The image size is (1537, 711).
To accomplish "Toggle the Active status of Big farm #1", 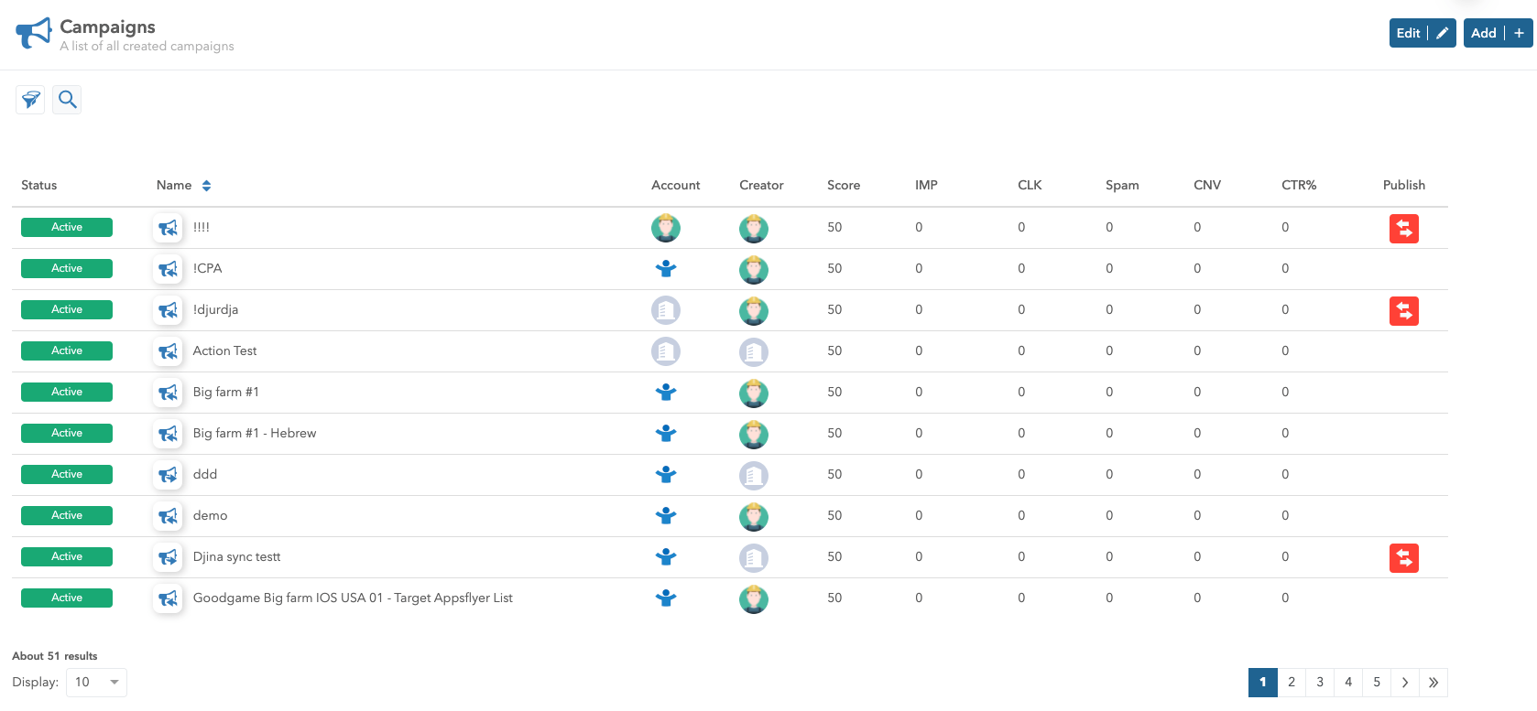I will (67, 393).
